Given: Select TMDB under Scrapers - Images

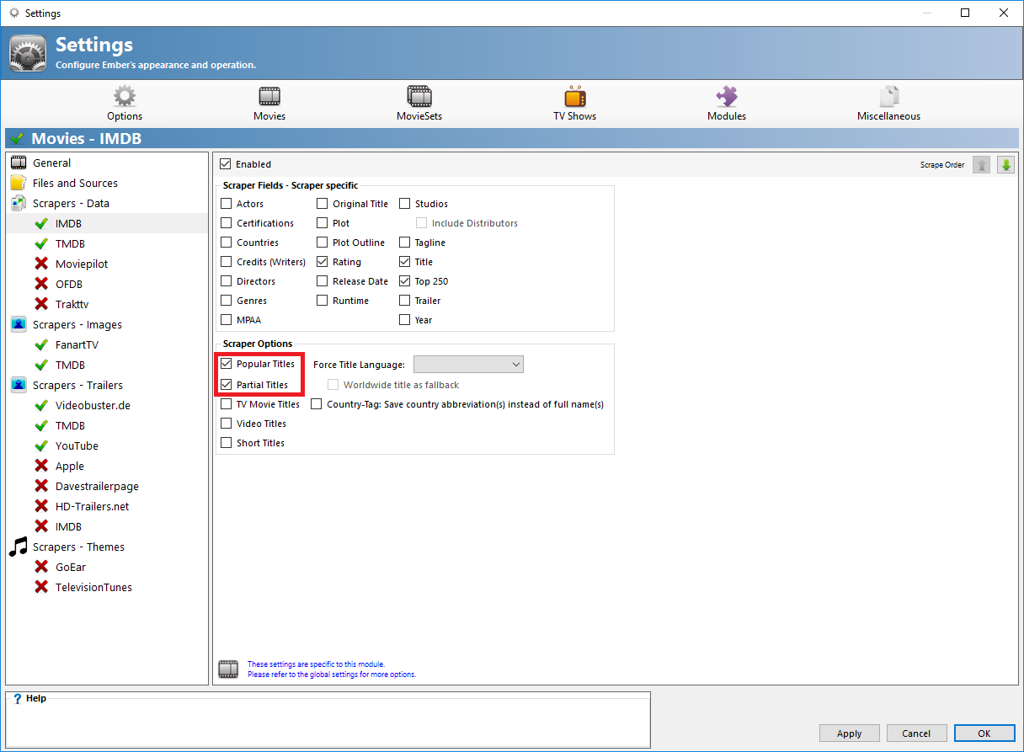Looking at the screenshot, I should point(70,365).
